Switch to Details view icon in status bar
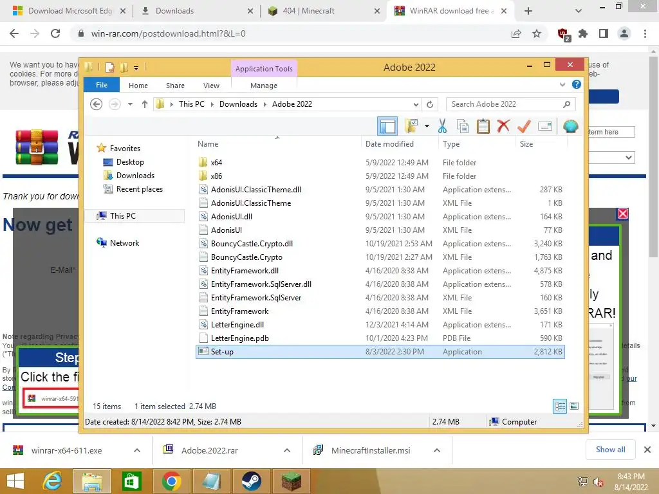The height and width of the screenshot is (494, 659). (560, 406)
